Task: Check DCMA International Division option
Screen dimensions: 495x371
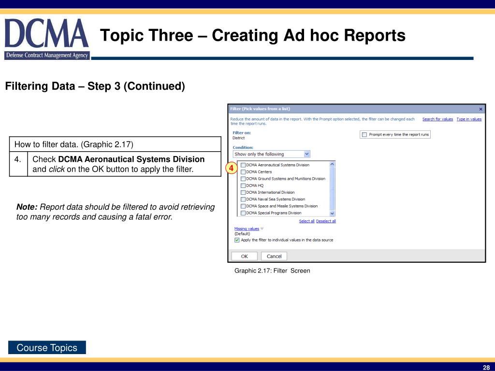Action: tap(243, 192)
